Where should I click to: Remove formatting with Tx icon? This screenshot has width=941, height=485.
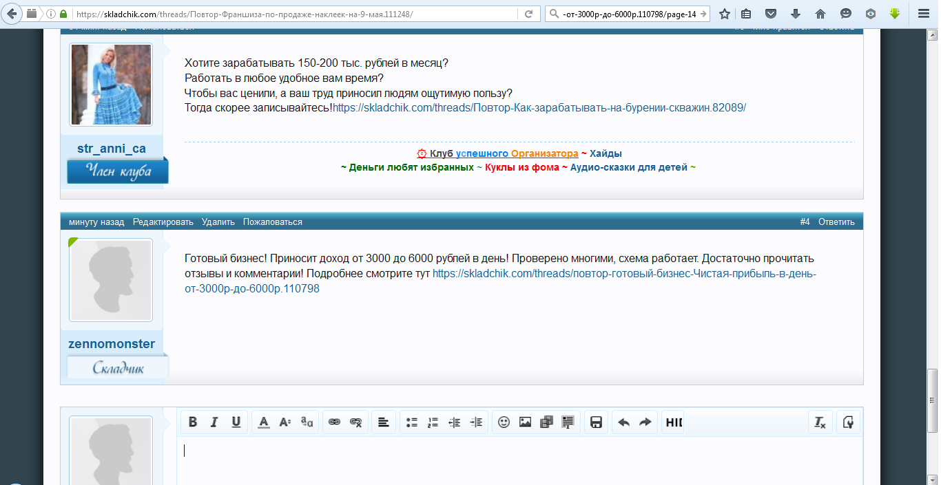[x=820, y=422]
